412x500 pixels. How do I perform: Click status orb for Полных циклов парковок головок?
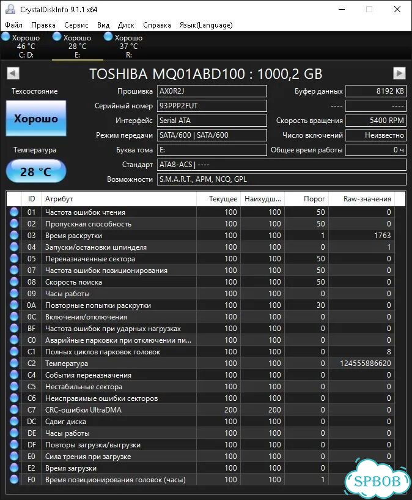point(14,352)
